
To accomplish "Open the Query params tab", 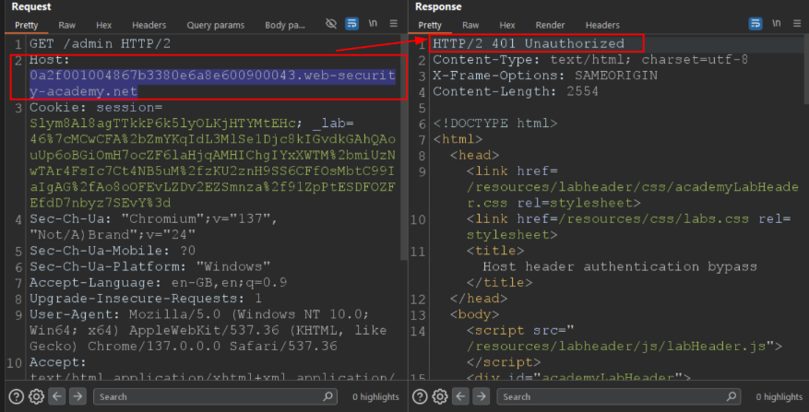I will tap(216, 25).
